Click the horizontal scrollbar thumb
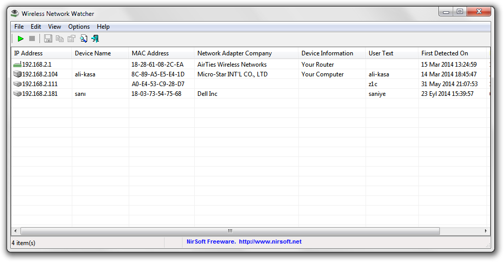 pyautogui.click(x=230, y=231)
